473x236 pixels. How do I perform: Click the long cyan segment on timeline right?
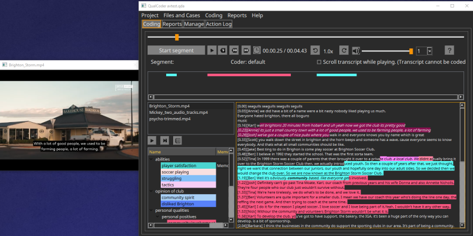336,75
